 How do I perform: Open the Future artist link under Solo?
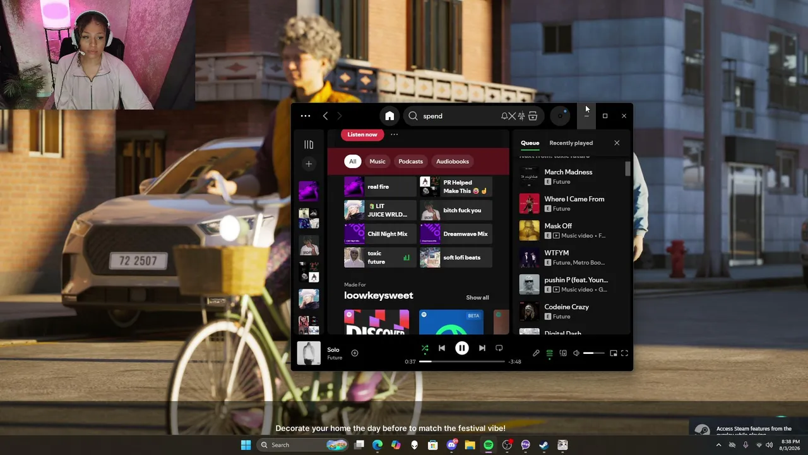coord(335,358)
